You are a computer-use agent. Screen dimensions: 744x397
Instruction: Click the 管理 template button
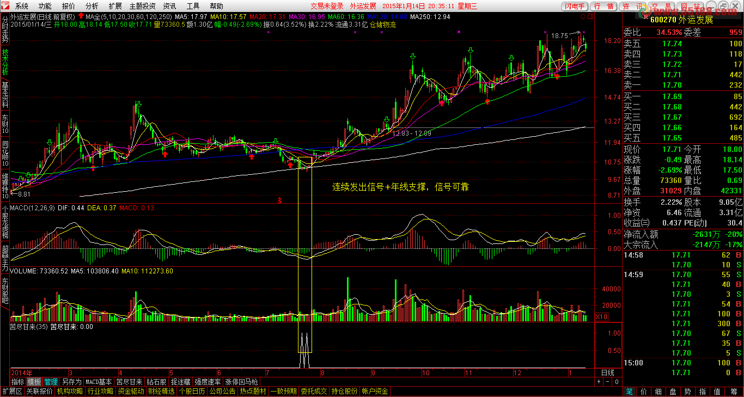tap(51, 382)
